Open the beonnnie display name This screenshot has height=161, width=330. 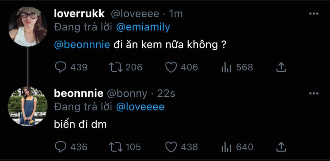point(79,93)
